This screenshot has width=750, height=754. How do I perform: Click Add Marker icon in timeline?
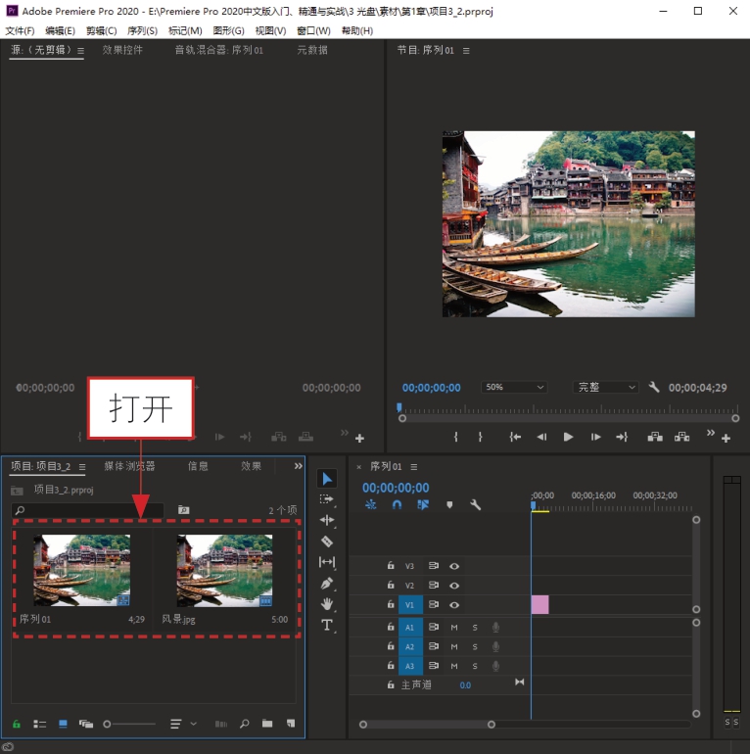point(449,505)
